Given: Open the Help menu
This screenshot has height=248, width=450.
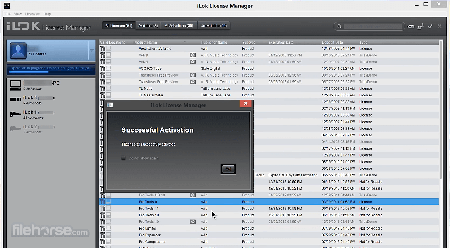Looking at the screenshot, I should coord(47,14).
